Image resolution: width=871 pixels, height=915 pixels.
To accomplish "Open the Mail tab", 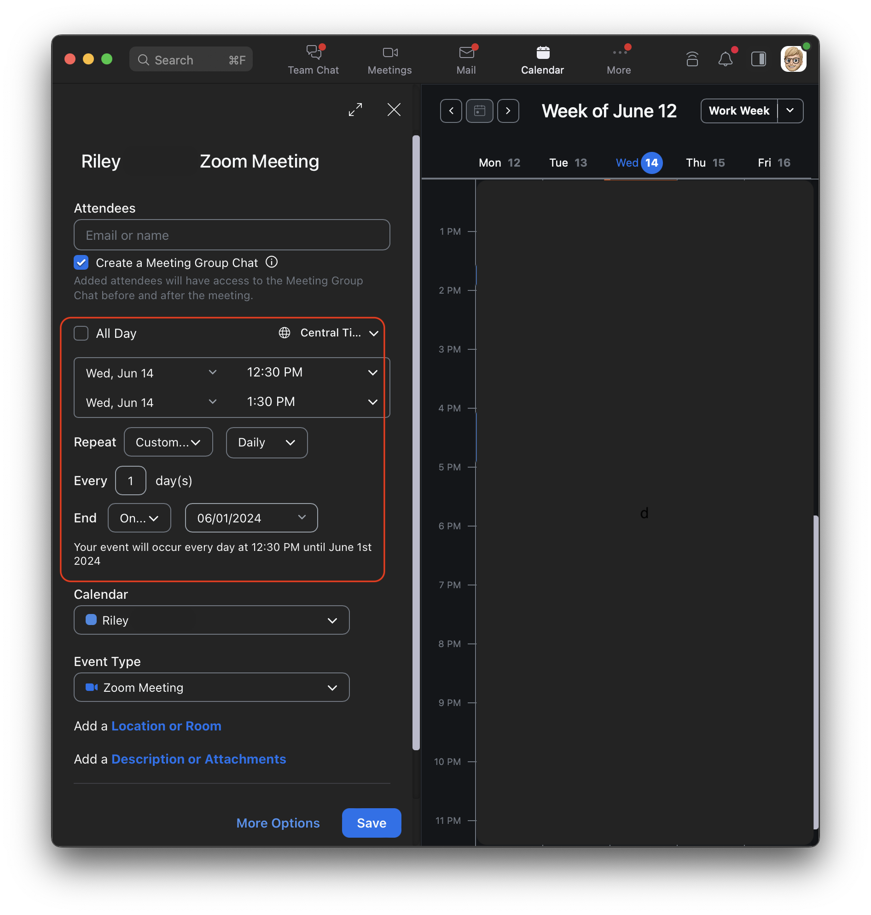I will (x=466, y=60).
